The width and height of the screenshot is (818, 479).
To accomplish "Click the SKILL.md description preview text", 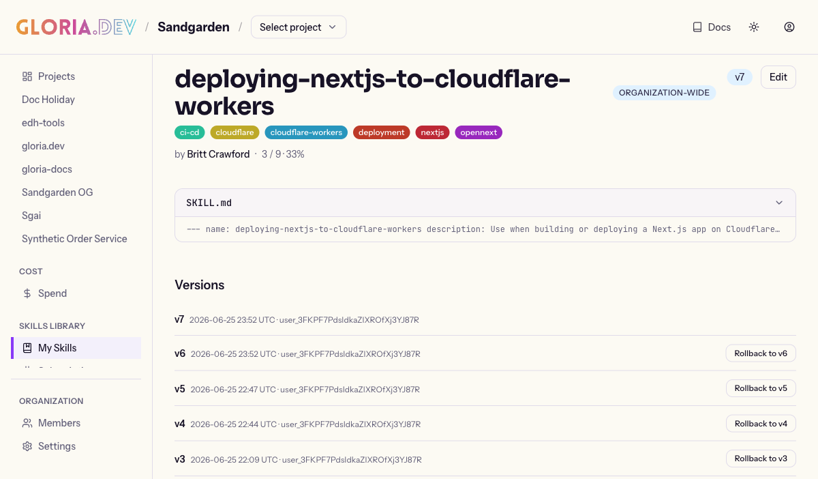I will pyautogui.click(x=483, y=229).
